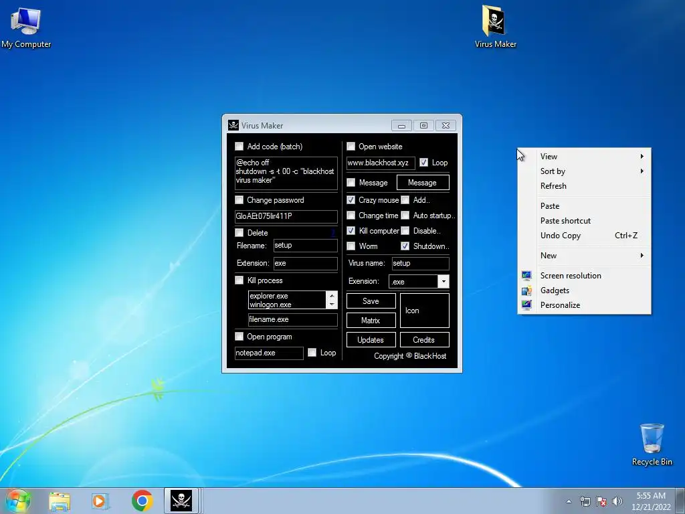Launch File Explorer from the taskbar
The width and height of the screenshot is (685, 514).
(60, 501)
